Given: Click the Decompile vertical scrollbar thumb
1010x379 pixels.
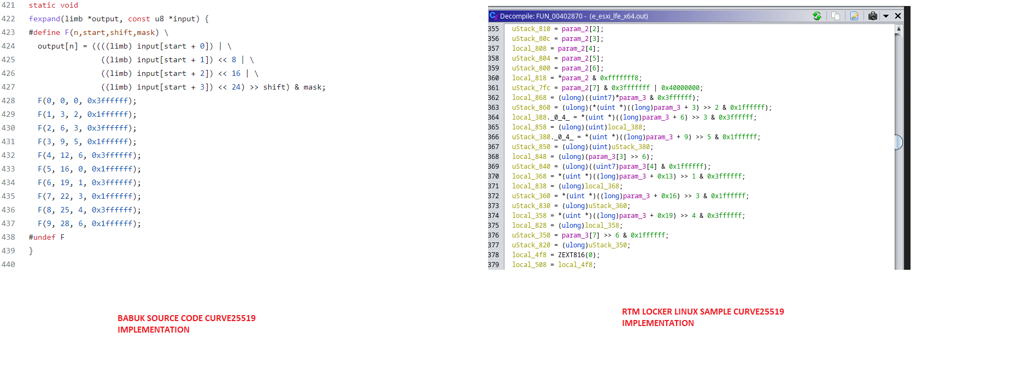Looking at the screenshot, I should pos(899,142).
